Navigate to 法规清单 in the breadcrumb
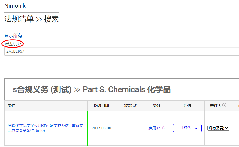This screenshot has width=239, height=147. tap(19, 19)
